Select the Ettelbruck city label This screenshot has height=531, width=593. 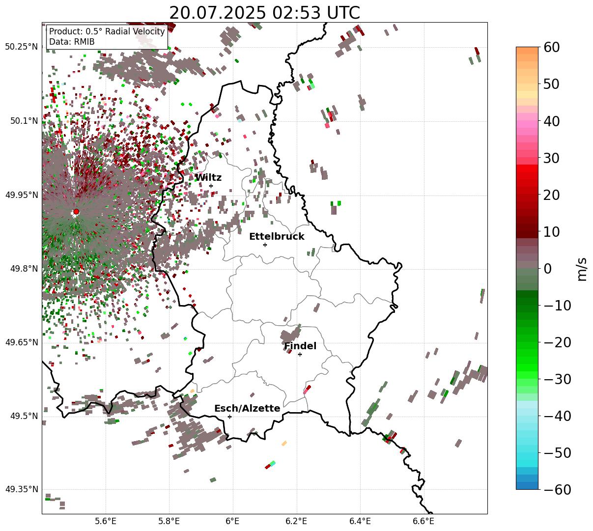tap(277, 237)
